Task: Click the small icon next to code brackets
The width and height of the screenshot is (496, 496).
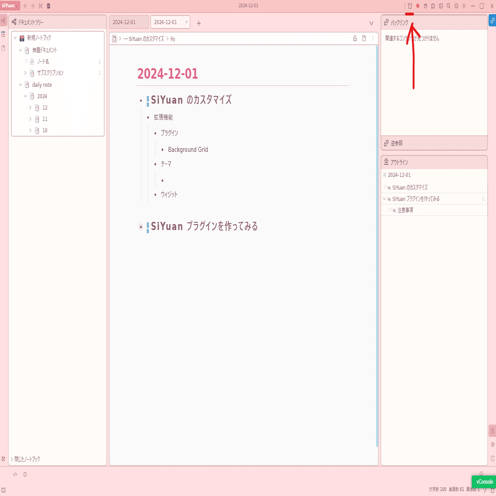Action: pyautogui.click(x=25, y=474)
